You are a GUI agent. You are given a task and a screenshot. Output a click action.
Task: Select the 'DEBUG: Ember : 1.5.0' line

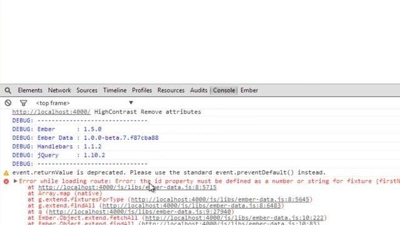(x=57, y=129)
